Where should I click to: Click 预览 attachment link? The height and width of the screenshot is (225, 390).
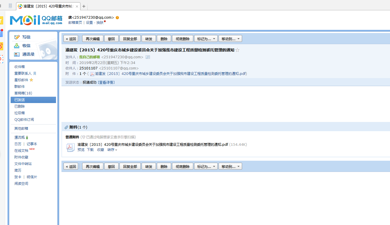[81, 150]
